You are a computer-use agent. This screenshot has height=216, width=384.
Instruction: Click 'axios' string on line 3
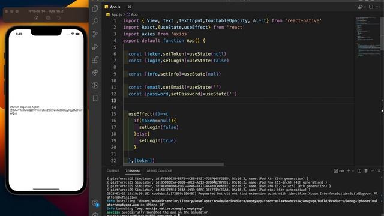coord(180,34)
